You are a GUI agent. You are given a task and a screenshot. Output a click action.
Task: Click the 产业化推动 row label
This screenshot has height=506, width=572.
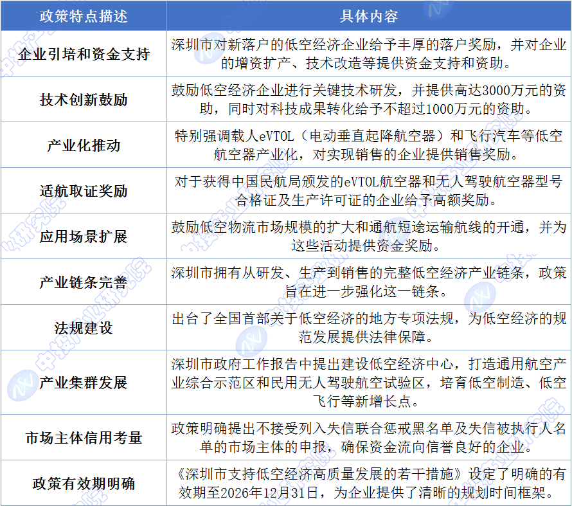point(84,145)
